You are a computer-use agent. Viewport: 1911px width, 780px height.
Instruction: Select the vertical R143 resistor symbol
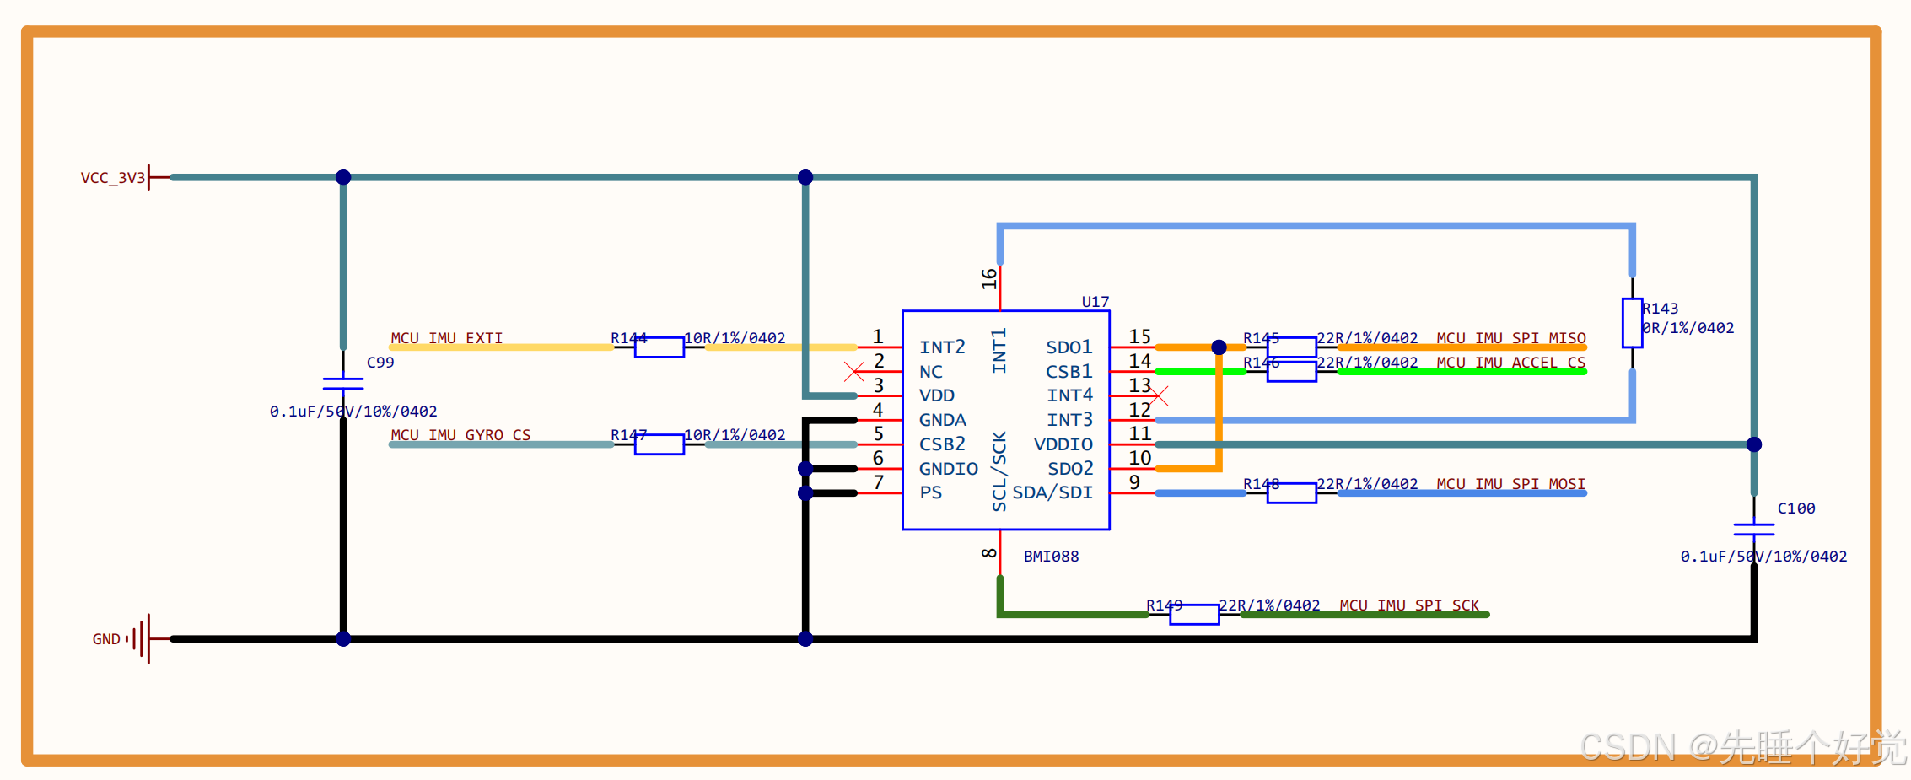[x=1632, y=323]
